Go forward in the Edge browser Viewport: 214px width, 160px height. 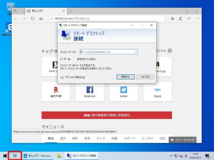24,19
